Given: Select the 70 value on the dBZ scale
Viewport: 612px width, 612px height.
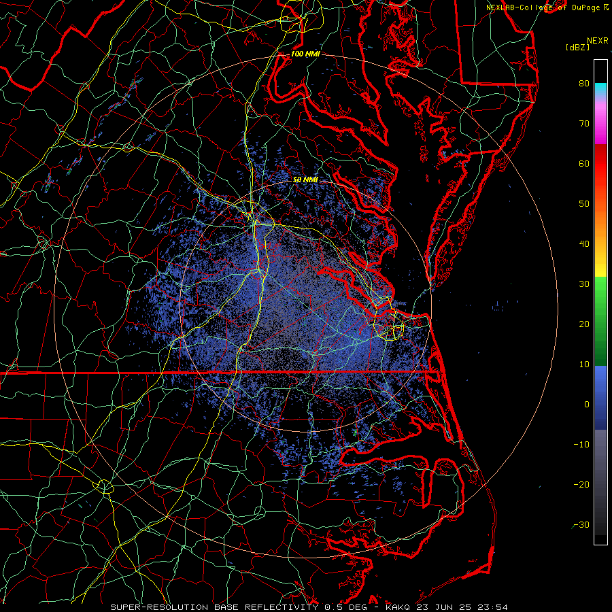Looking at the screenshot, I should [x=584, y=123].
